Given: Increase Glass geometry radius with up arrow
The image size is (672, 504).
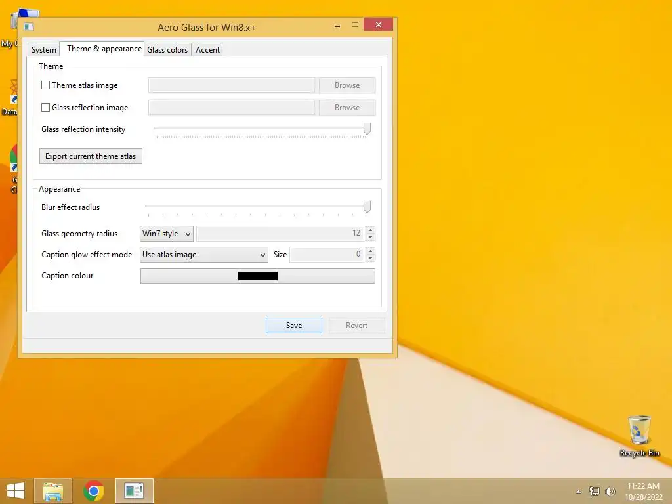Looking at the screenshot, I should pyautogui.click(x=371, y=230).
